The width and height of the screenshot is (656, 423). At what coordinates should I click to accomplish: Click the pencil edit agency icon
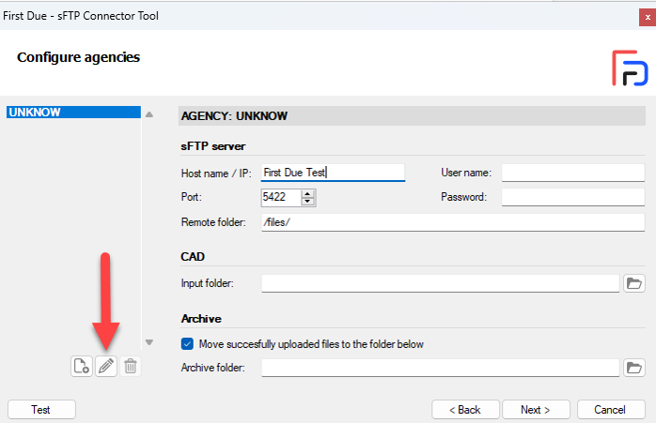coord(106,366)
